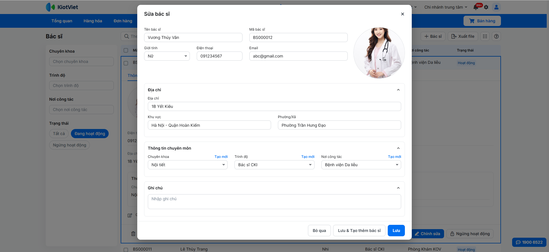Viewport: 549px width, 252px height.
Task: Open the Nơi công tác dropdown in dialog
Action: tap(361, 165)
